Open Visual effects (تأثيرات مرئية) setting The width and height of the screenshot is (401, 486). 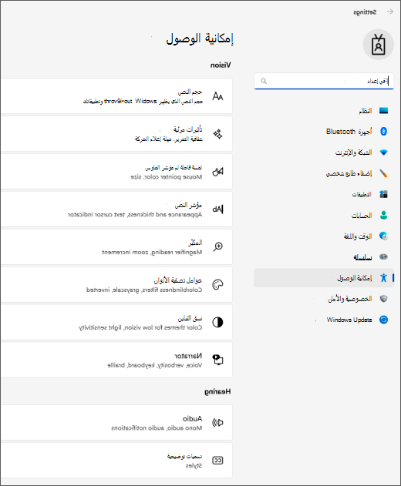coord(116,134)
